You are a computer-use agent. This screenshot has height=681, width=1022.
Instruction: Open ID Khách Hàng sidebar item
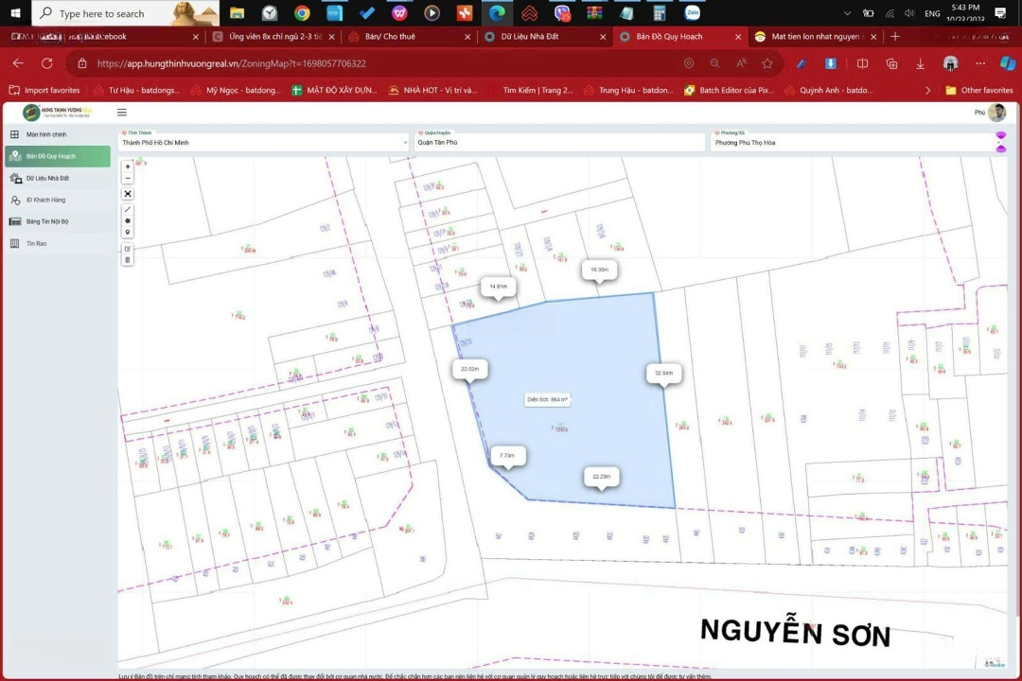45,200
